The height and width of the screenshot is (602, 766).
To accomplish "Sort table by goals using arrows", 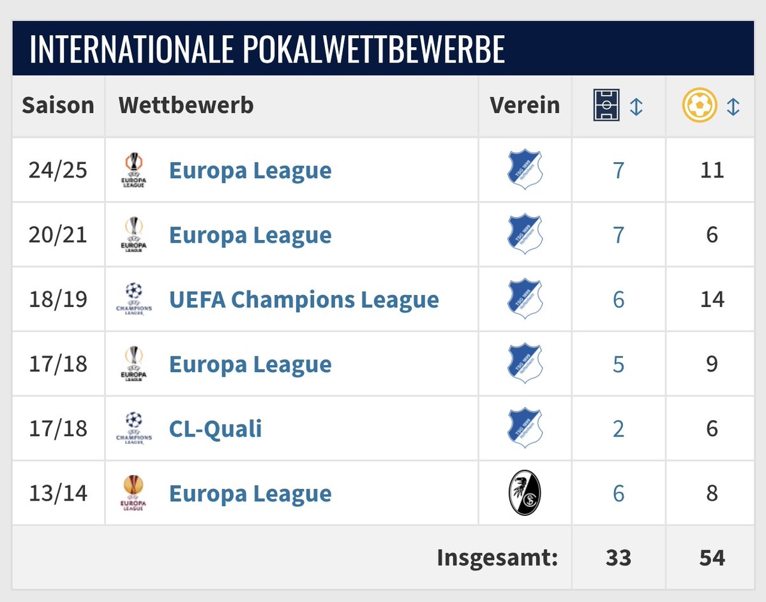I will click(x=733, y=106).
